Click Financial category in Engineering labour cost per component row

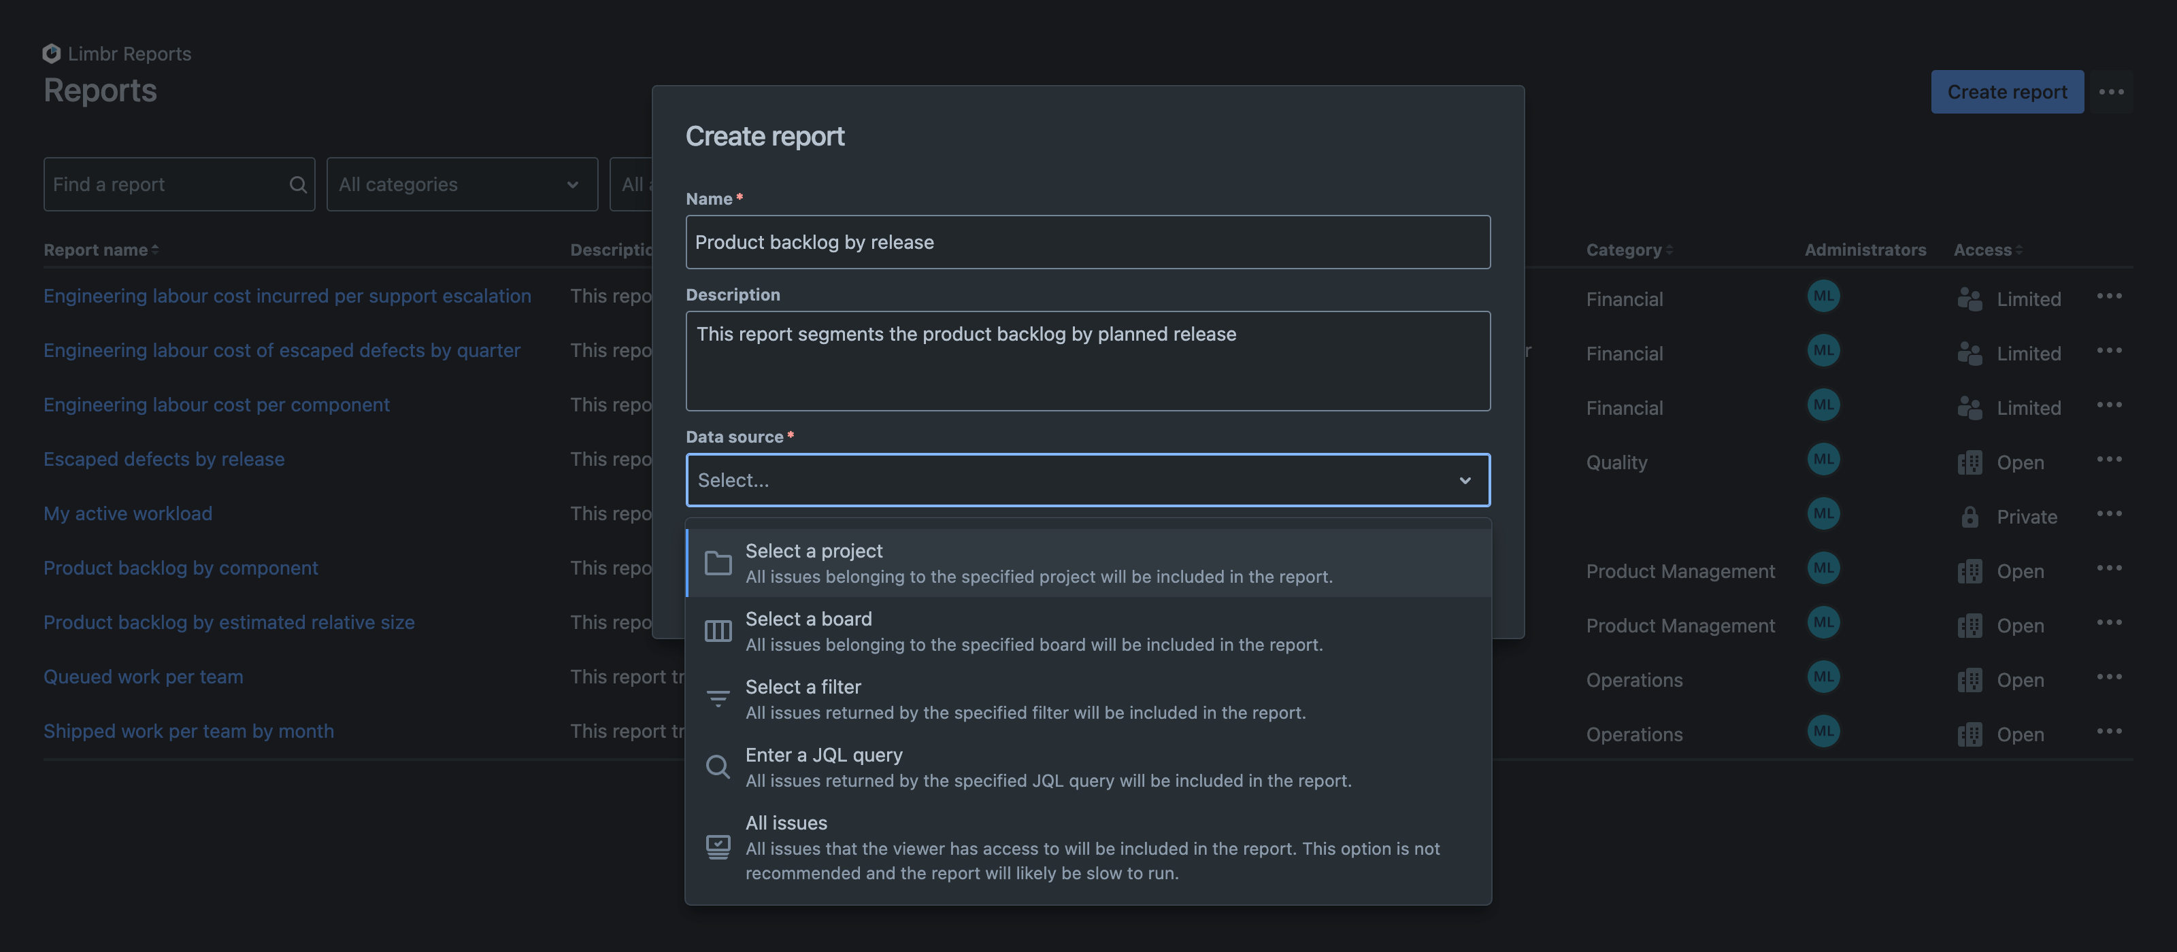1625,408
